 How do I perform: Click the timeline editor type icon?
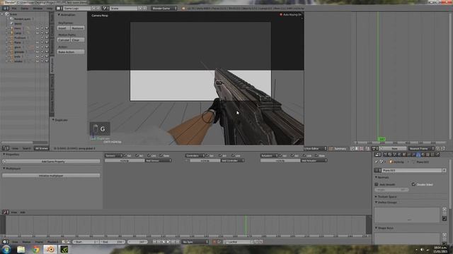click(x=6, y=242)
